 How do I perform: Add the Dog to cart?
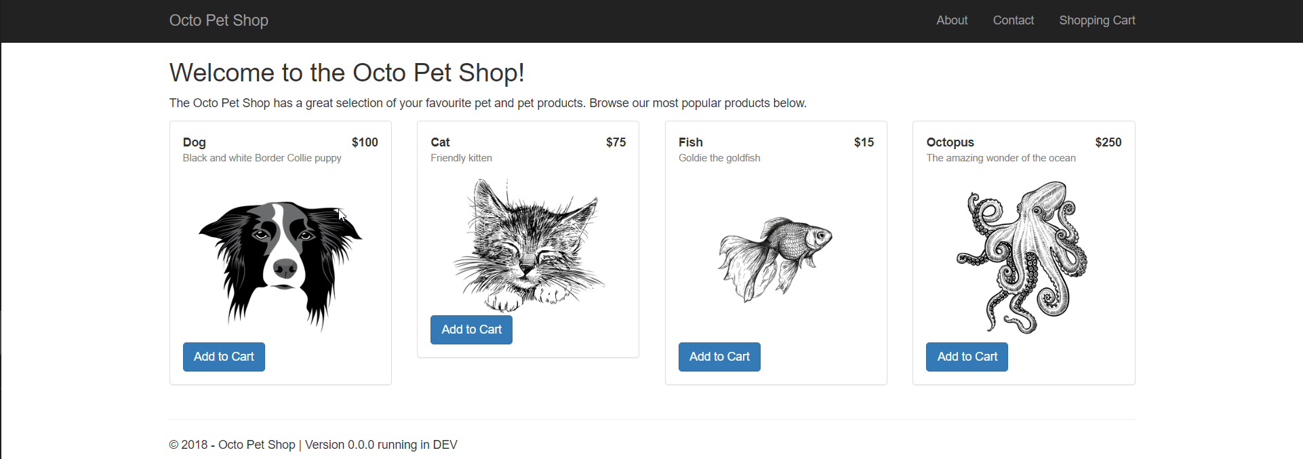tap(224, 357)
